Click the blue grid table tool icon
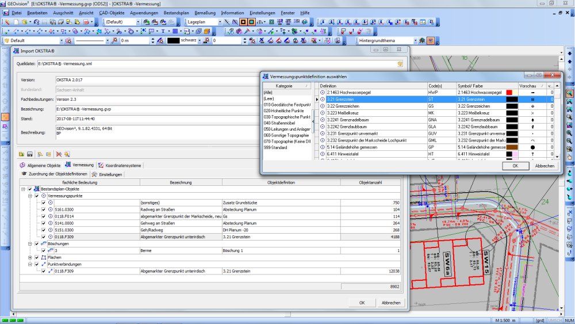The height and width of the screenshot is (324, 575). (175, 31)
